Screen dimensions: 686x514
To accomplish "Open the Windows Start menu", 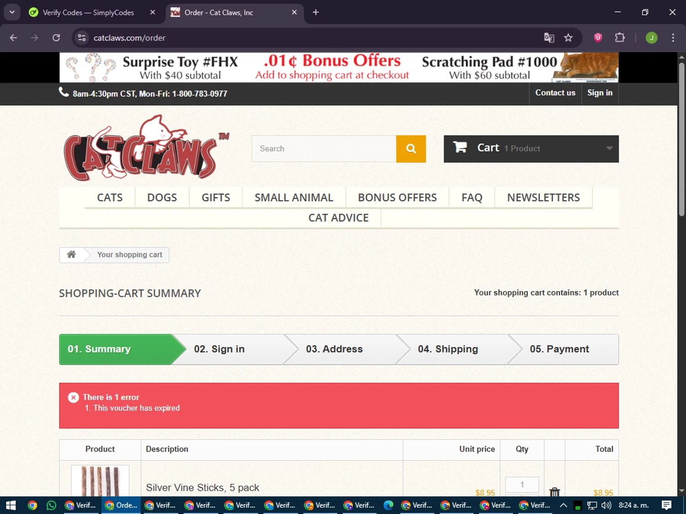I will tap(11, 505).
